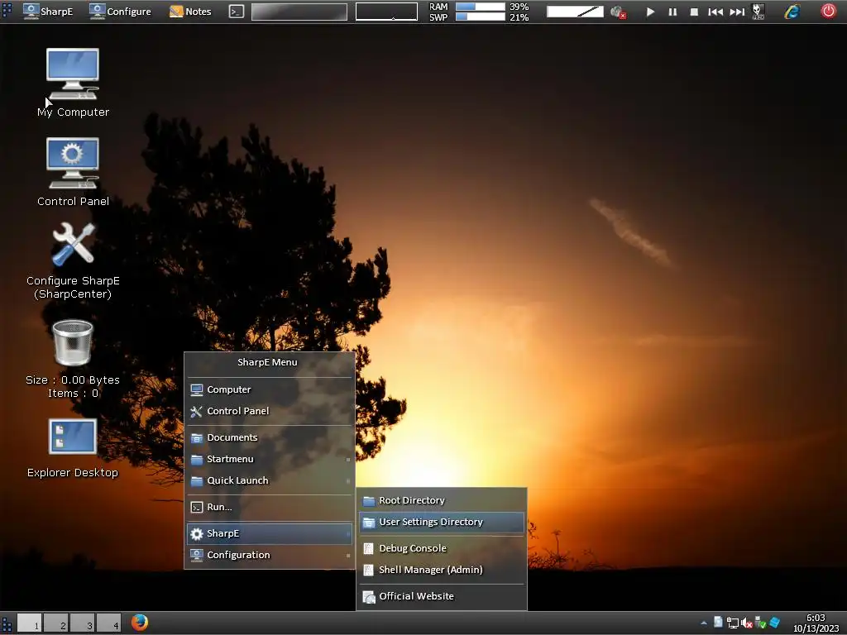Switch to virtual desktop 3

pyautogui.click(x=82, y=623)
